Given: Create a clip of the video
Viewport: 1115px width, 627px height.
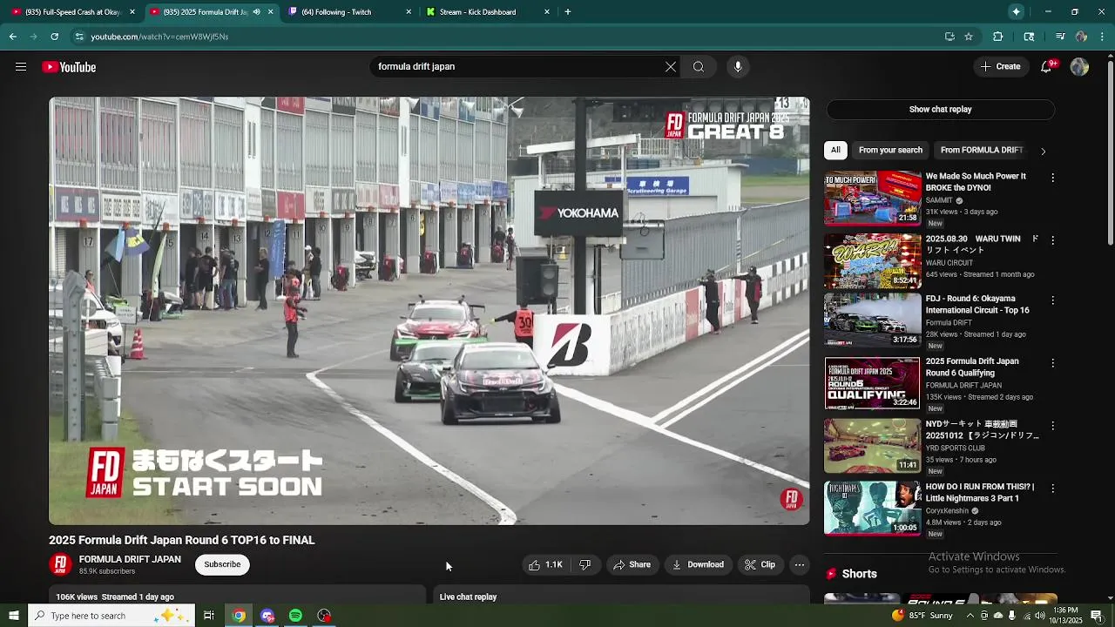Looking at the screenshot, I should (x=760, y=565).
